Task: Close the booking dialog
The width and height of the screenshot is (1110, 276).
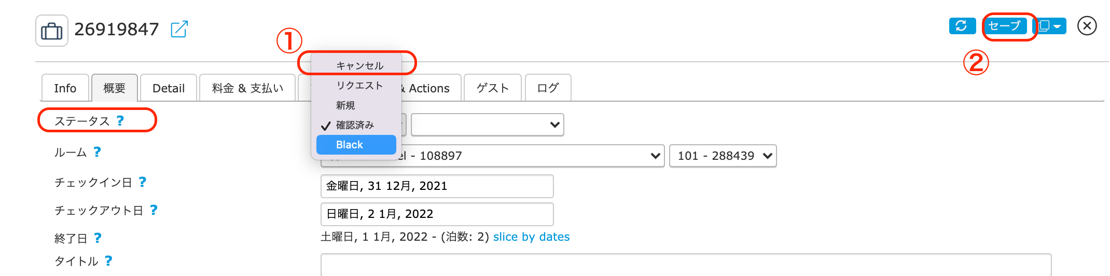Action: pos(1087,26)
